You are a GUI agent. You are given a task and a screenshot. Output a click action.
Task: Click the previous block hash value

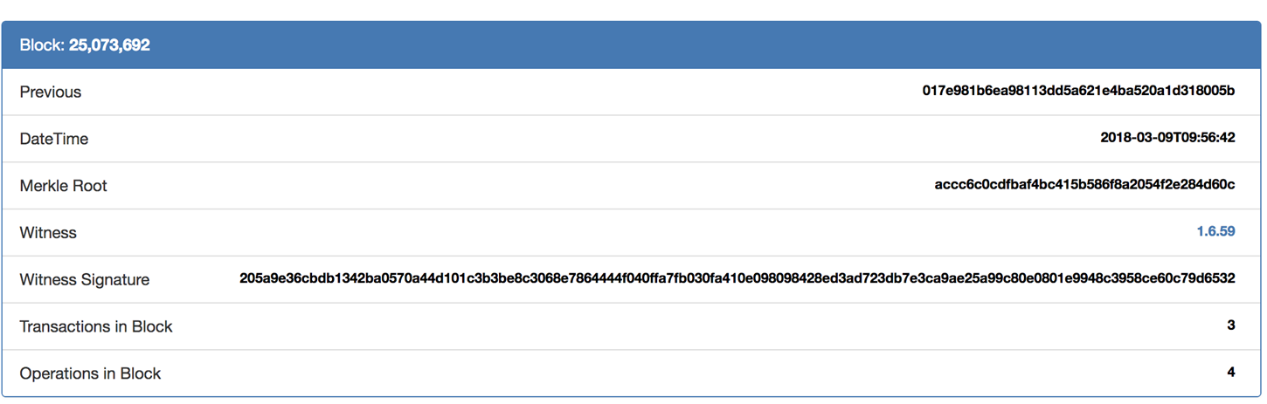point(1078,91)
